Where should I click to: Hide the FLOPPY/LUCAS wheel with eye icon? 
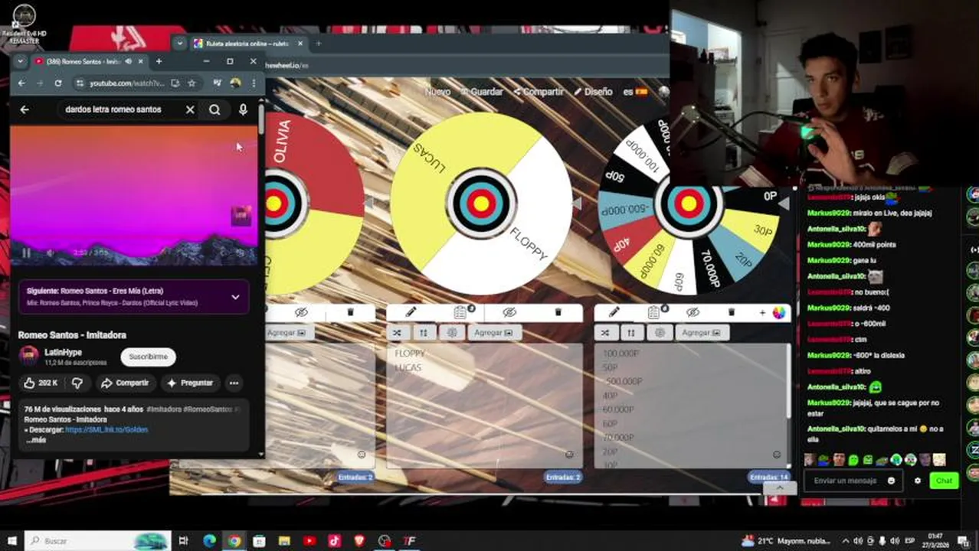tap(509, 312)
